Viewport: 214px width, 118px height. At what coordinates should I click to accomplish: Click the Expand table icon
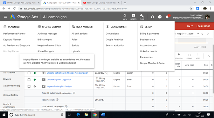pyautogui.click(x=189, y=56)
